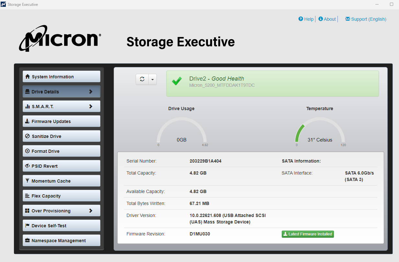Image resolution: width=399 pixels, height=262 pixels.
Task: Click the green checkmark health icon
Action: 177,81
